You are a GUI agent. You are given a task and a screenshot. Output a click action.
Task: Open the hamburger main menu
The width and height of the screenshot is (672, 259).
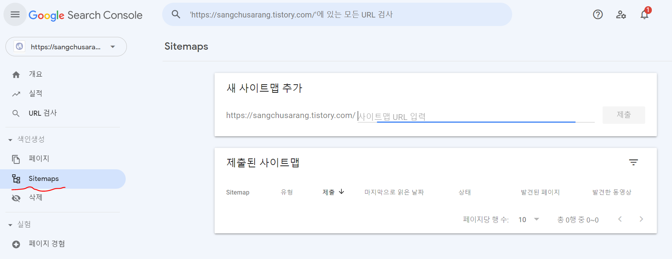(15, 14)
